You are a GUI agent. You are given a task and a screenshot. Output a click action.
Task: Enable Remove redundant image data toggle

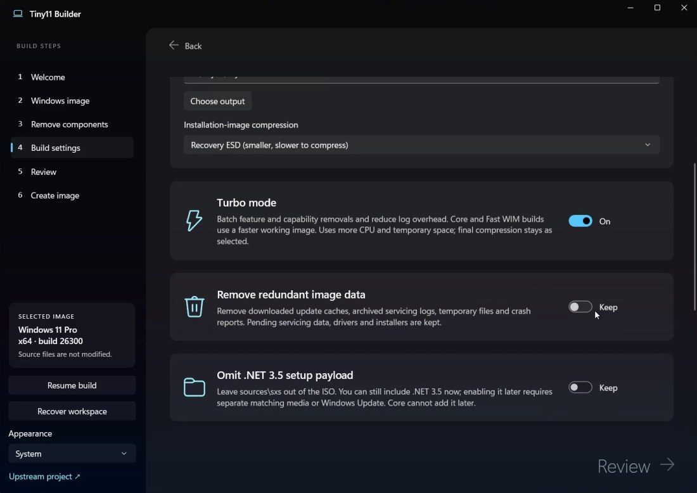tap(580, 307)
